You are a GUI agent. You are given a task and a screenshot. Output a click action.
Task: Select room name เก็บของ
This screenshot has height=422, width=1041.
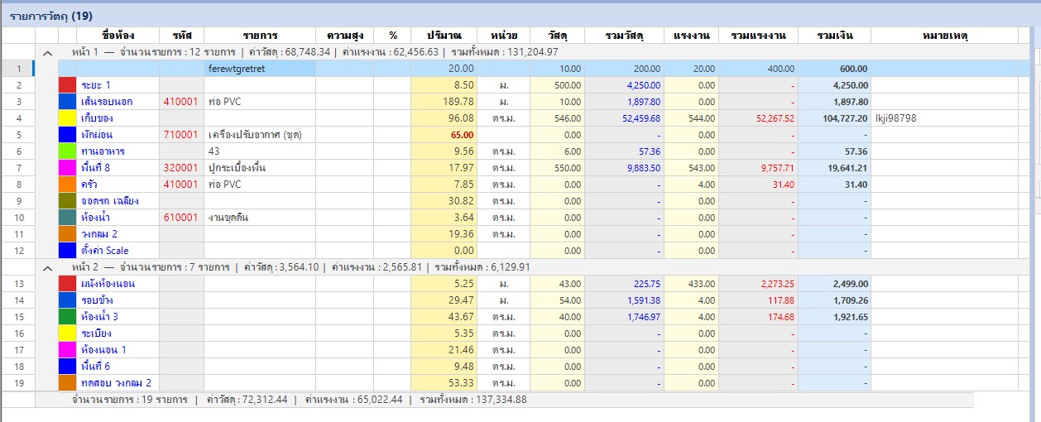98,118
